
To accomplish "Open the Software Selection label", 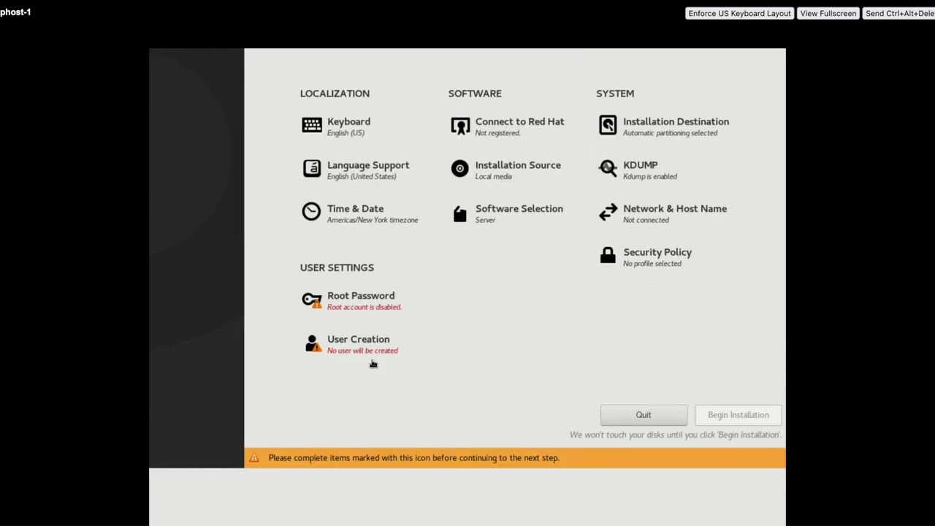I will 519,209.
